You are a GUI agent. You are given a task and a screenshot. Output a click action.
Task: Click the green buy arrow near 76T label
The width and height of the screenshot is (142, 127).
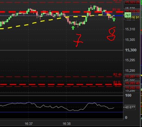[x=114, y=20]
